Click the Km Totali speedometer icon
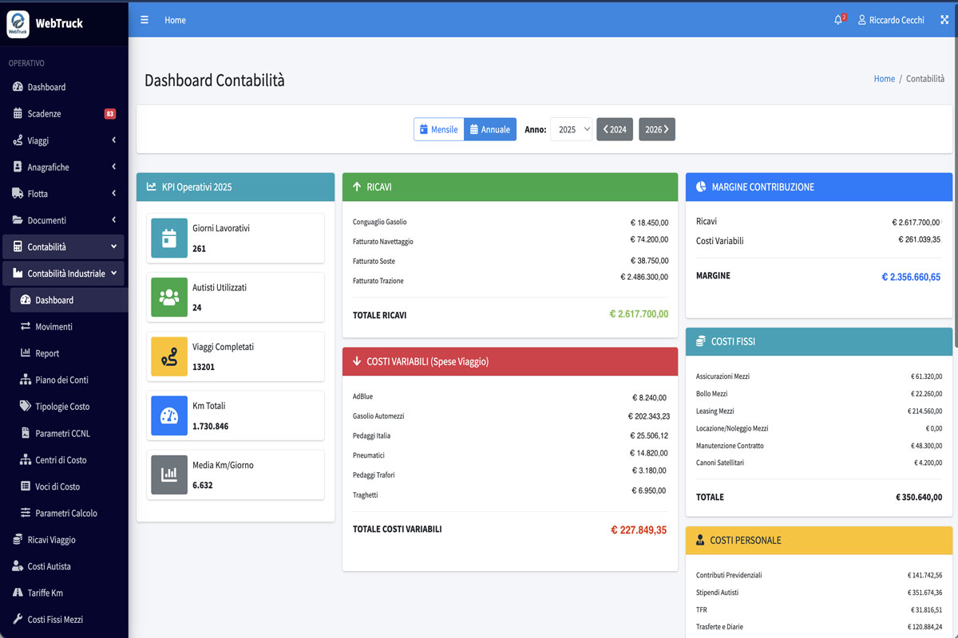958x638 pixels. pos(169,415)
